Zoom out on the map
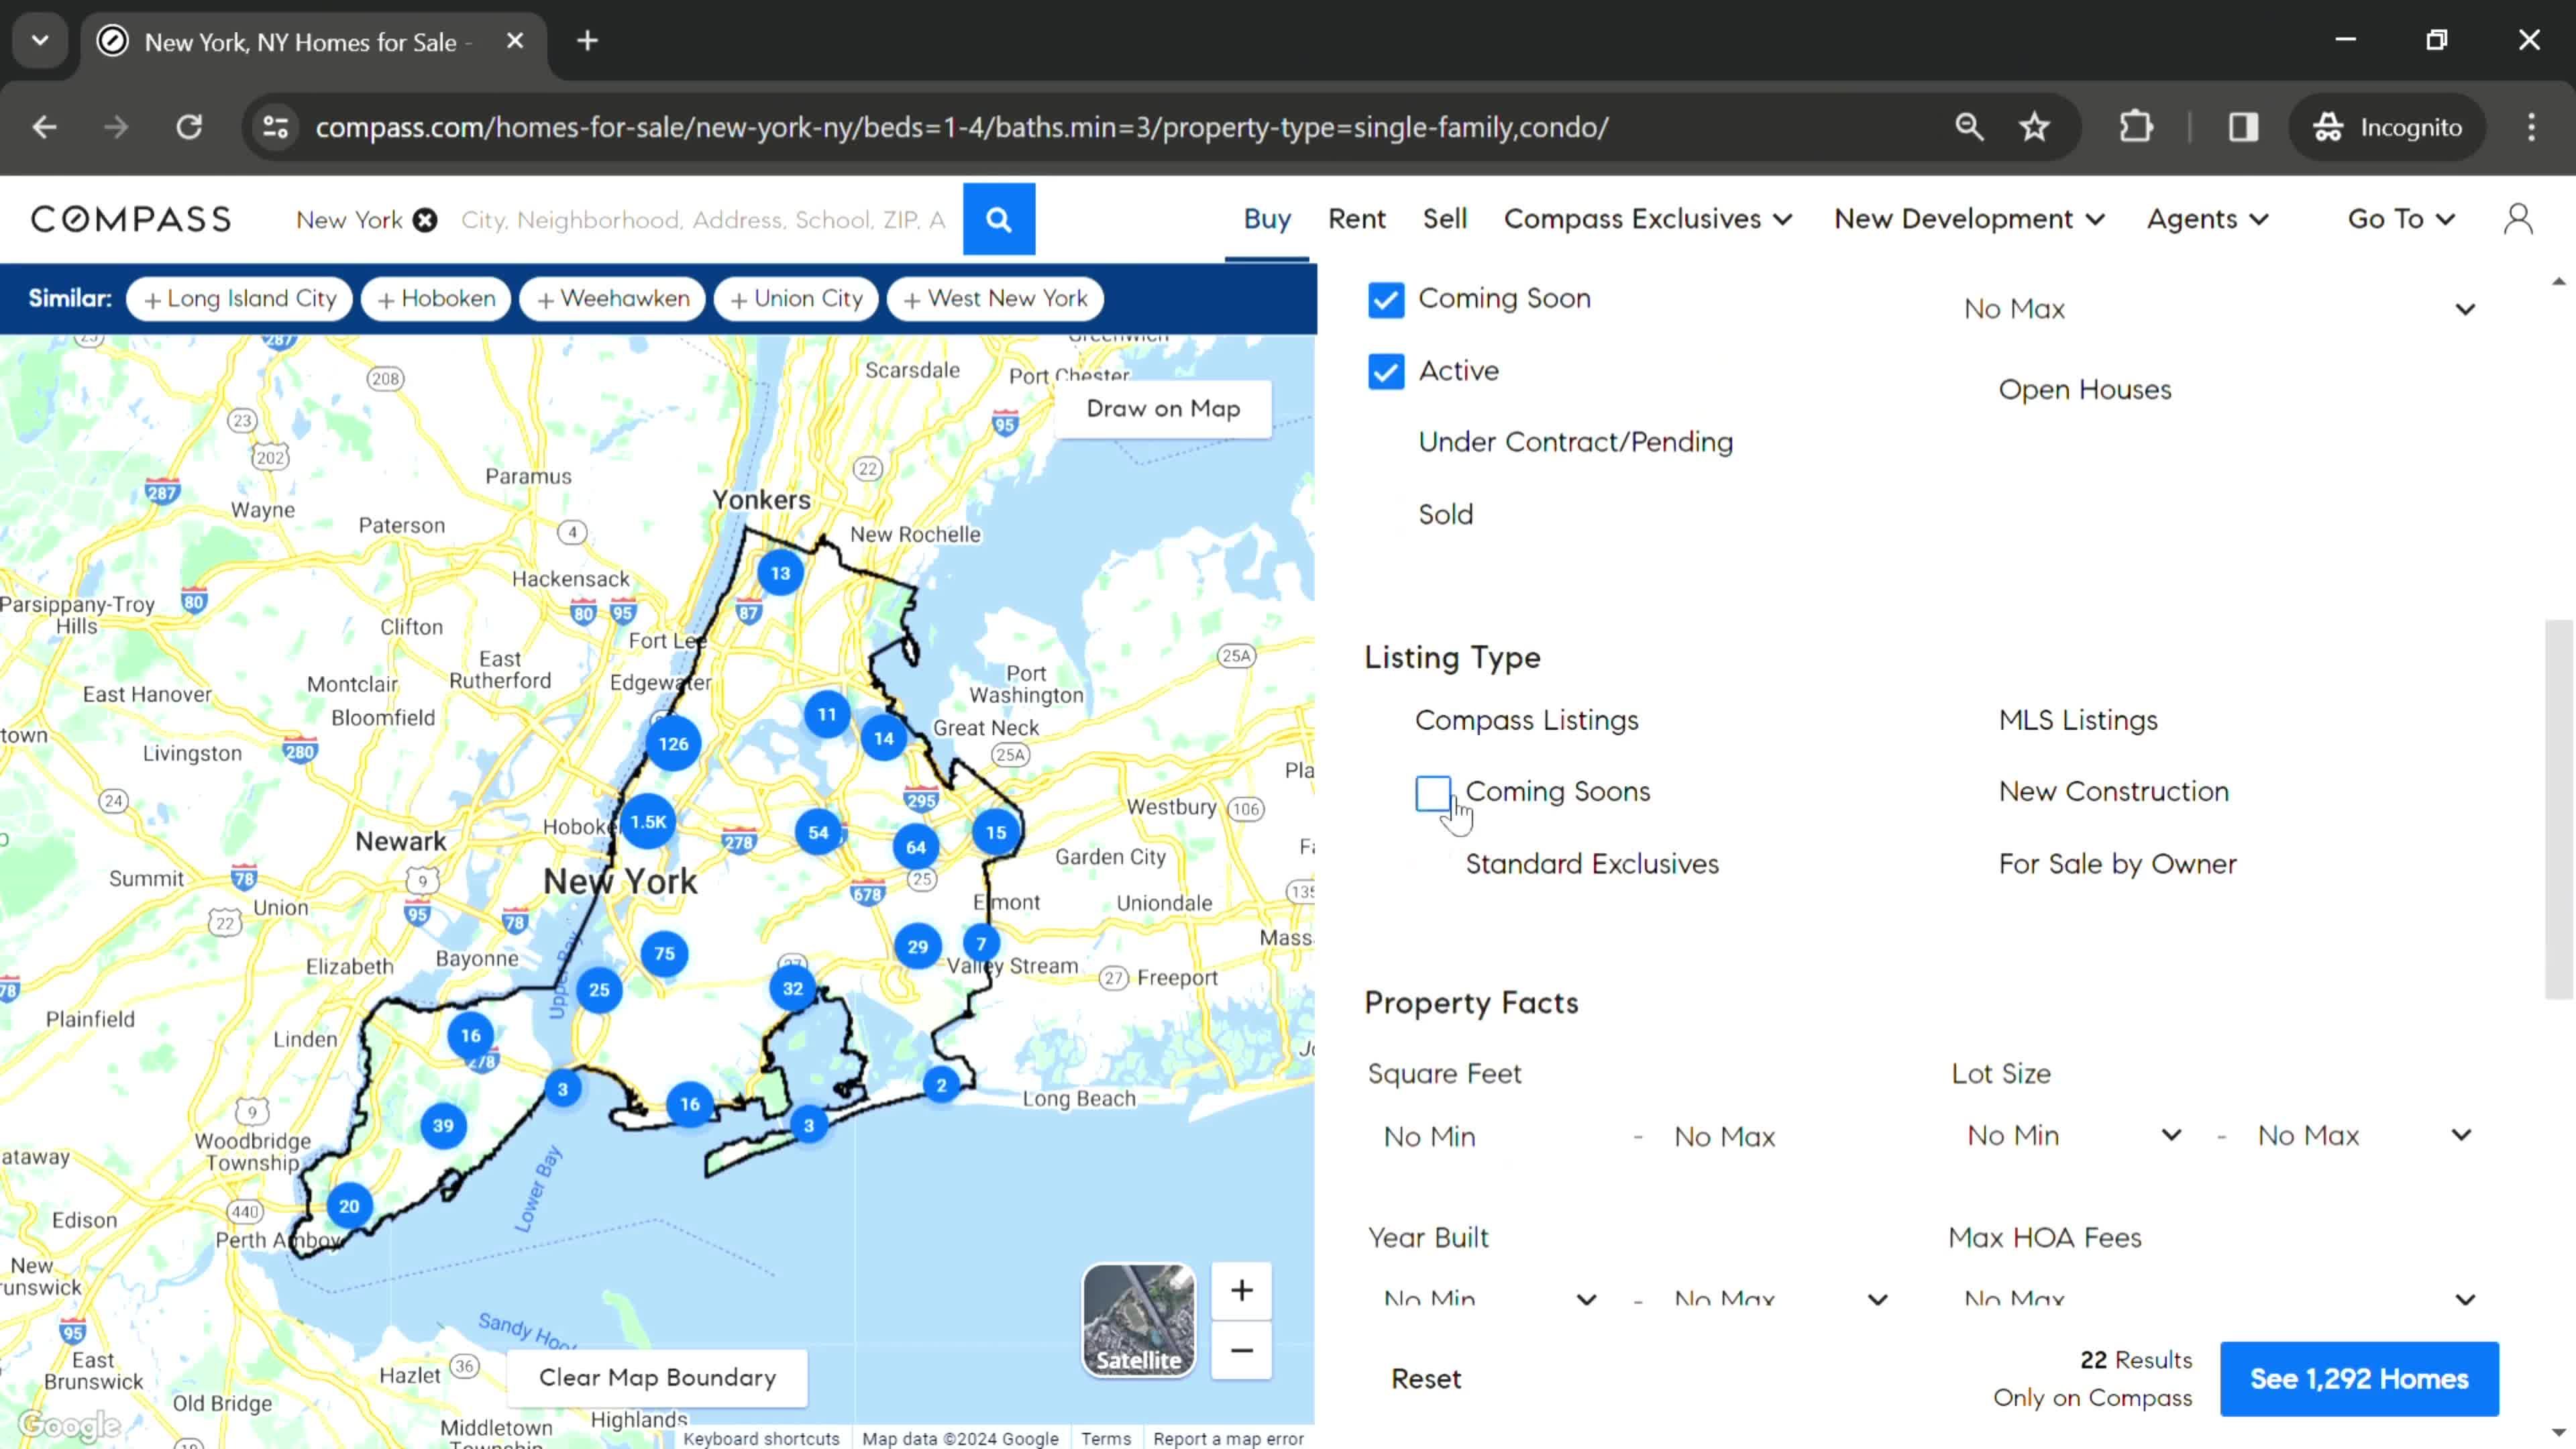The height and width of the screenshot is (1449, 2576). pyautogui.click(x=1241, y=1351)
